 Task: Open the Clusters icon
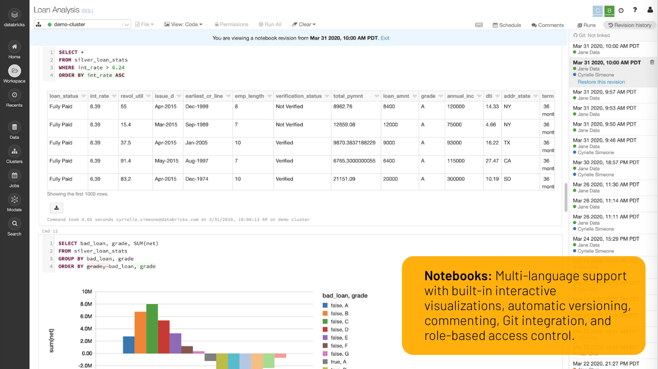(x=15, y=151)
